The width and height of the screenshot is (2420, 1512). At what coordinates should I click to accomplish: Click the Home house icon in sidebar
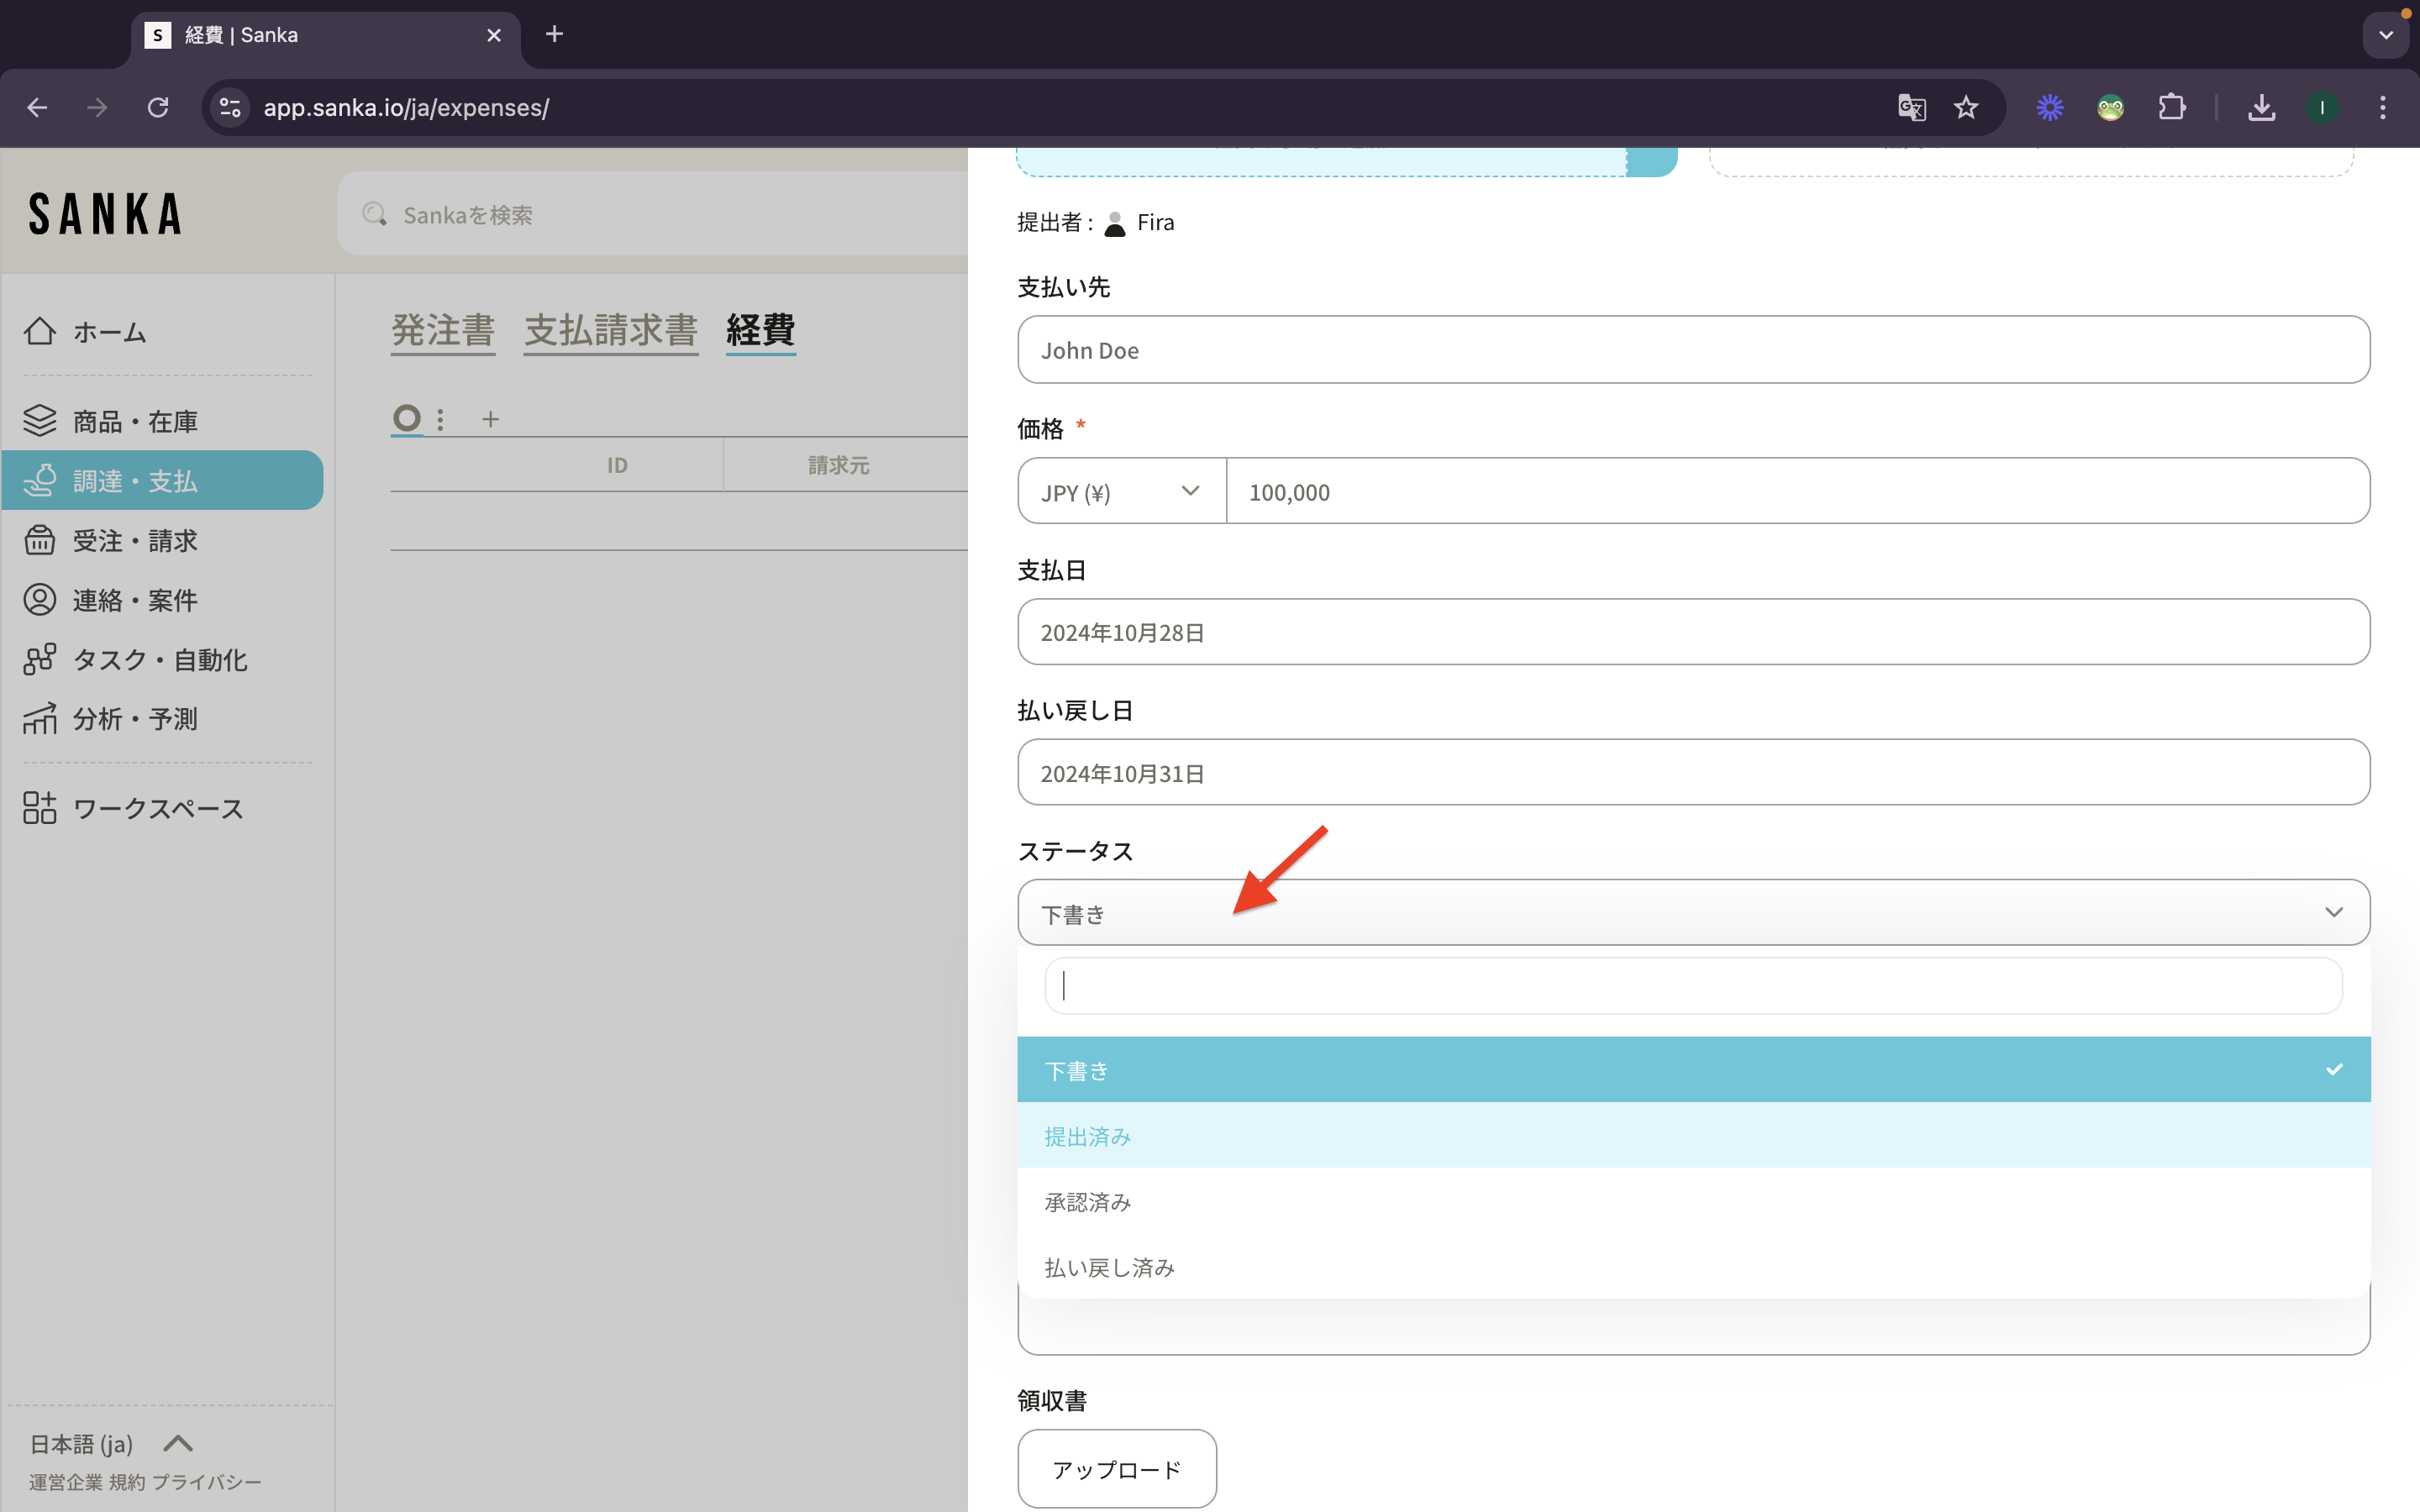click(x=40, y=331)
